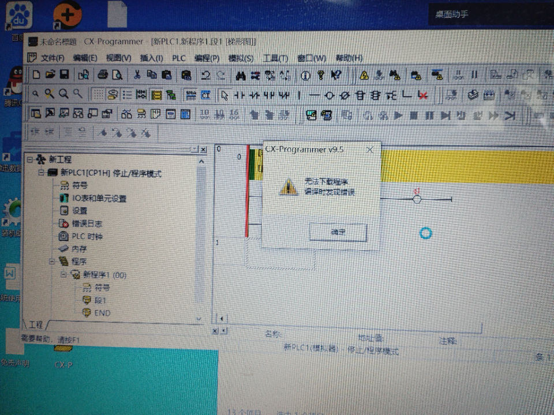Screen dimensions: 554x415
Task: Select the new vertical line tool
Action: 300,95
